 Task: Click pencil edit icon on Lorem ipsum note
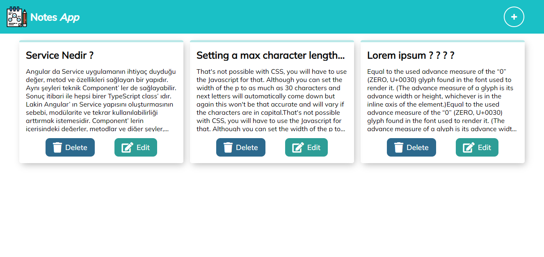[x=469, y=148]
